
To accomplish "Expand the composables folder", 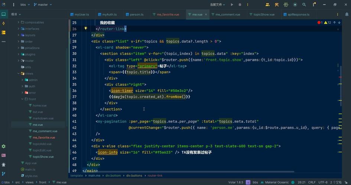I will tap(18, 23).
